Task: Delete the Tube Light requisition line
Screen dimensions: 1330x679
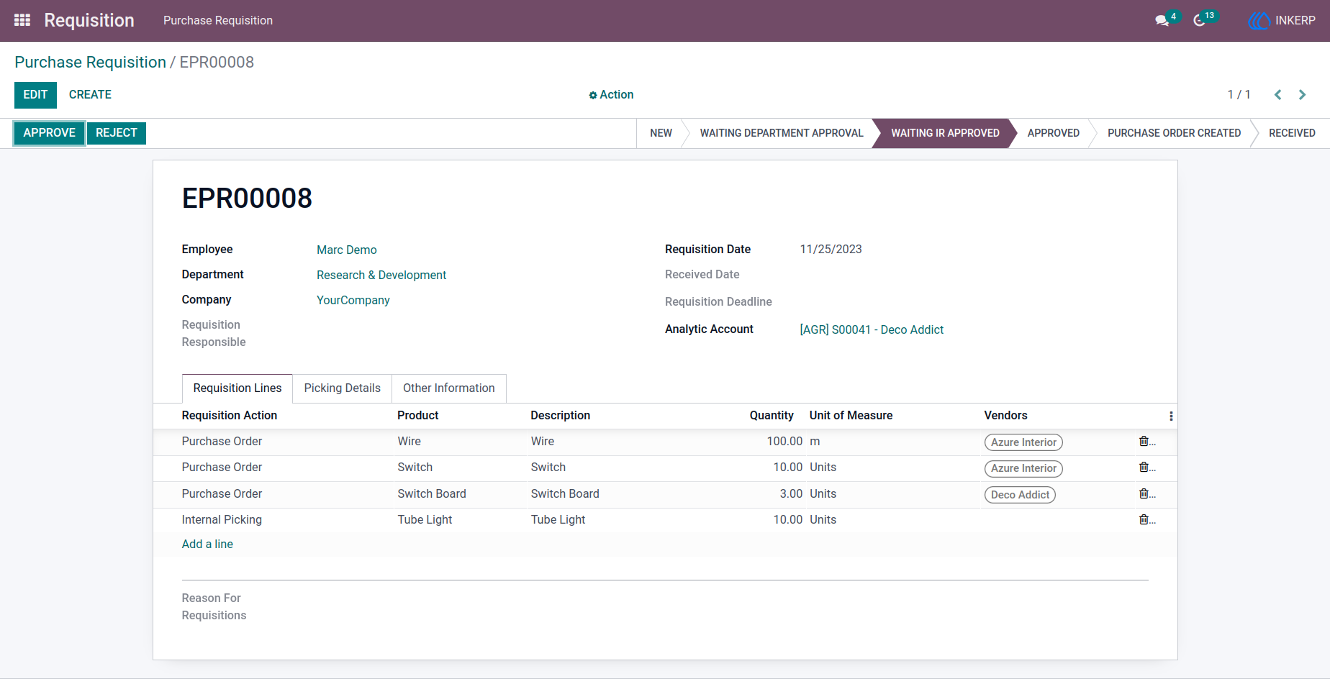Action: pos(1145,519)
